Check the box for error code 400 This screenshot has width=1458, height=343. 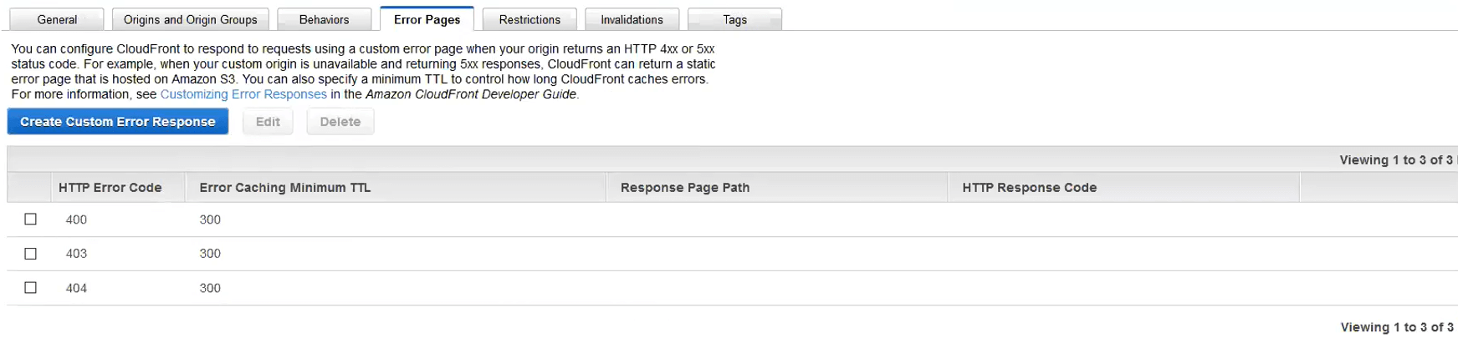[x=31, y=219]
